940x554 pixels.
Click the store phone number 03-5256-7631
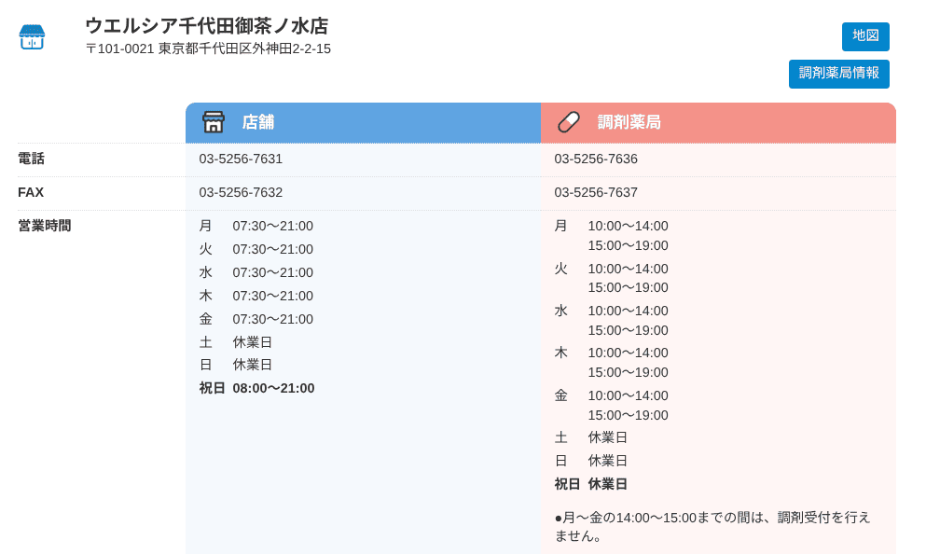(x=241, y=159)
